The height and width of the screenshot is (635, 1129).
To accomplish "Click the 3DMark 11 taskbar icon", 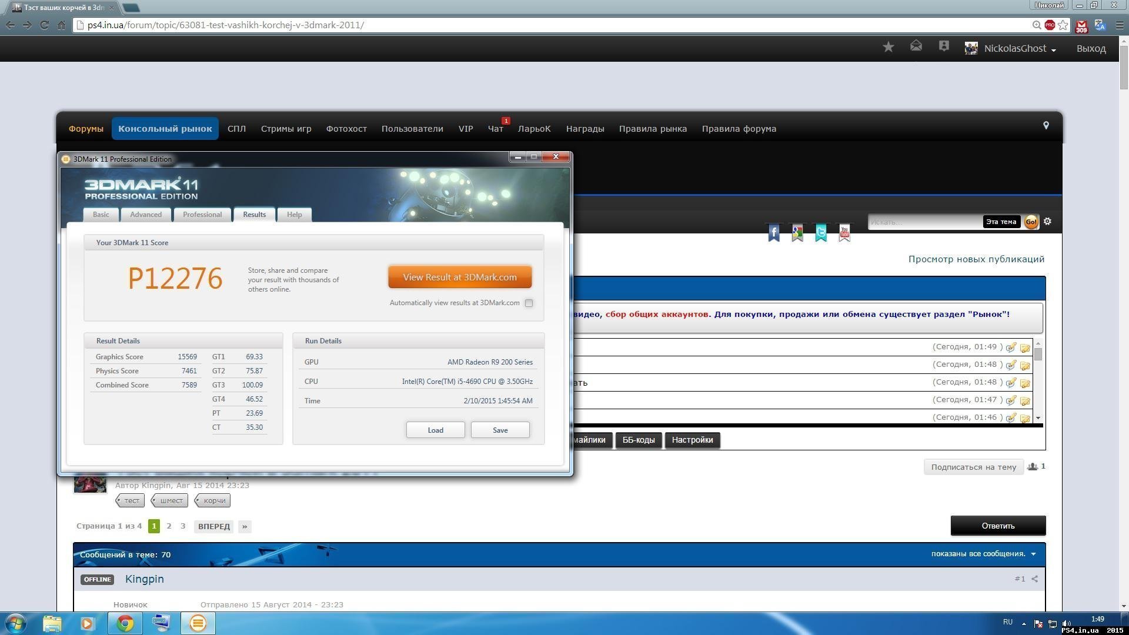I will 198,623.
